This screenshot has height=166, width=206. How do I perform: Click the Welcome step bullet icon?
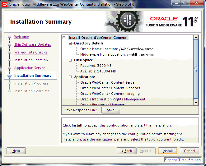pyautogui.click(x=9, y=37)
